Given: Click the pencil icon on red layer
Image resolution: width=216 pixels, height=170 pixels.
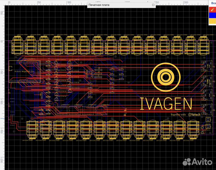Looking at the screenshot, I should click(x=212, y=10).
